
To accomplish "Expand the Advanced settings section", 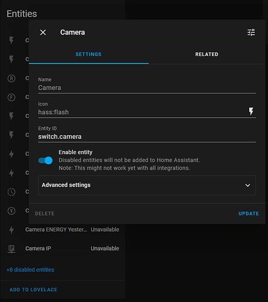I will click(147, 185).
